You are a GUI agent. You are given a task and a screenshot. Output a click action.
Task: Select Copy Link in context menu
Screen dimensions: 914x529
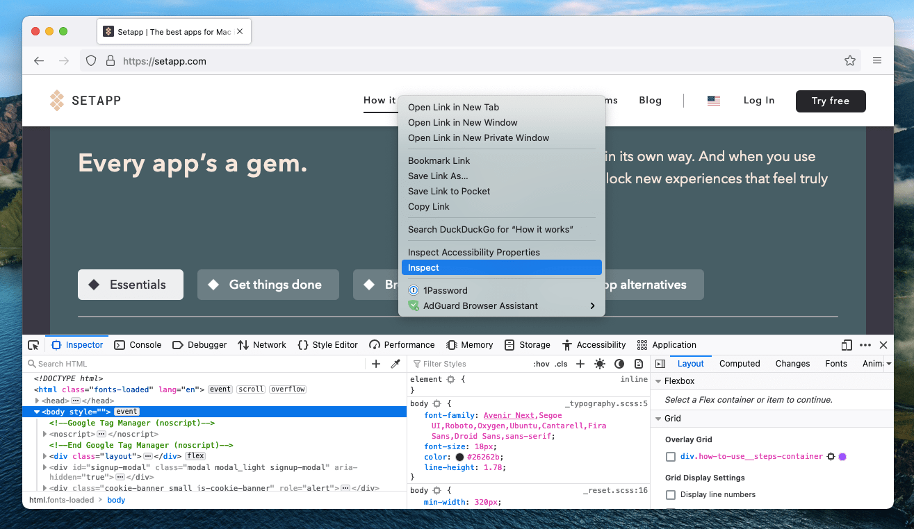502,206
